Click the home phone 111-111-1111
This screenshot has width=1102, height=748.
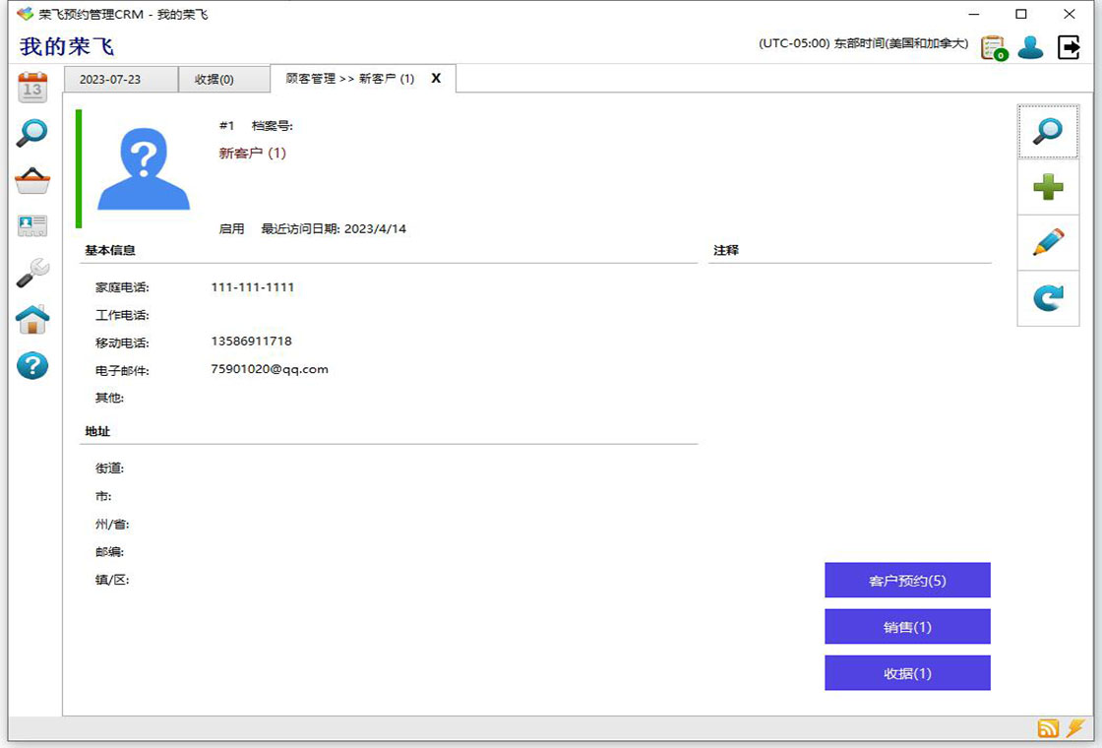[x=252, y=286]
